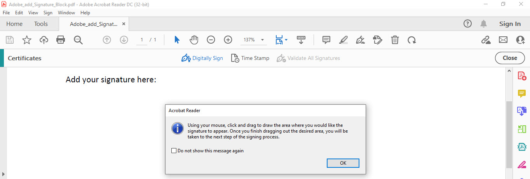This screenshot has width=530, height=179.
Task: Click the page number input field
Action: point(142,40)
